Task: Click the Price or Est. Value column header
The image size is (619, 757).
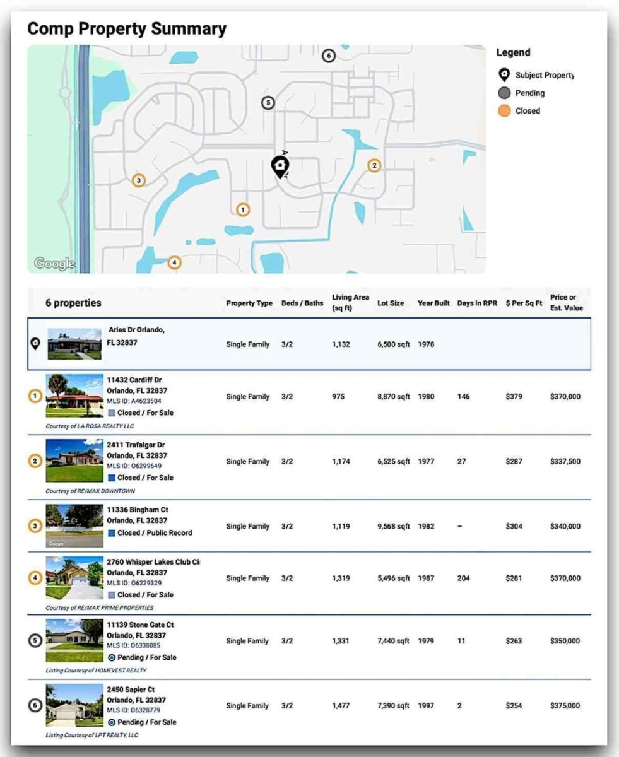Action: point(567,302)
